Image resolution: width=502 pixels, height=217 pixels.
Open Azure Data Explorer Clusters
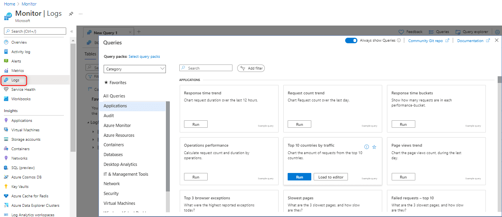[35, 205]
